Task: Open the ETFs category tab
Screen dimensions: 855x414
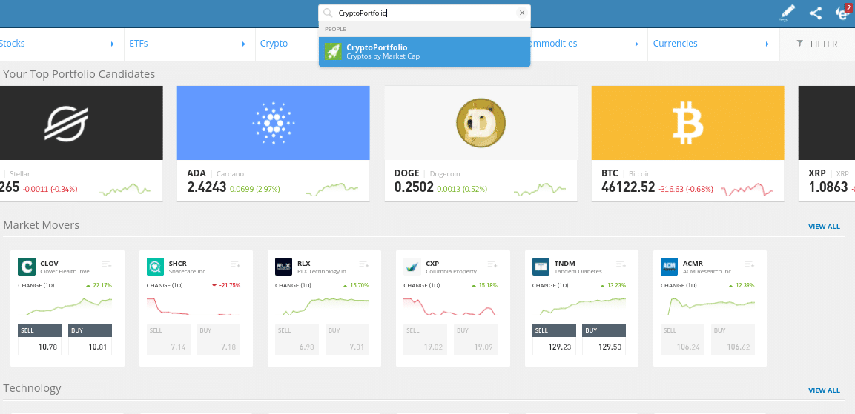Action: click(x=139, y=44)
